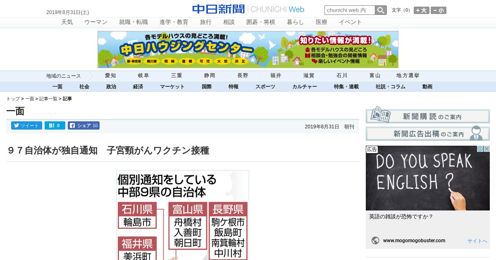Switch to the 一面 front page tab
The height and width of the screenshot is (260, 496).
tap(57, 87)
